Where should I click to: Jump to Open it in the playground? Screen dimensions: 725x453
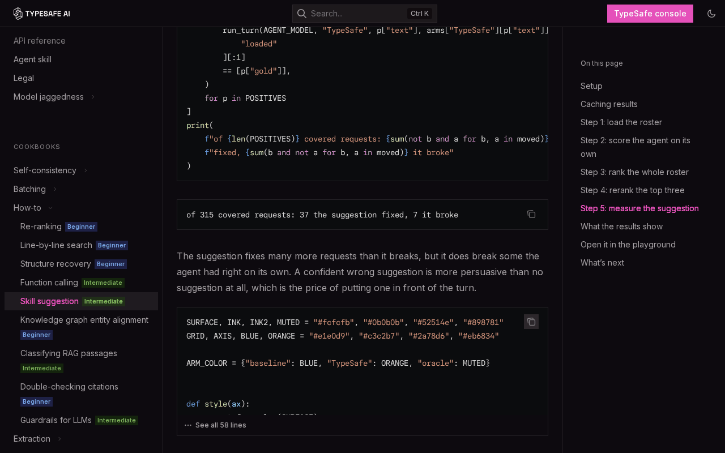coord(628,245)
